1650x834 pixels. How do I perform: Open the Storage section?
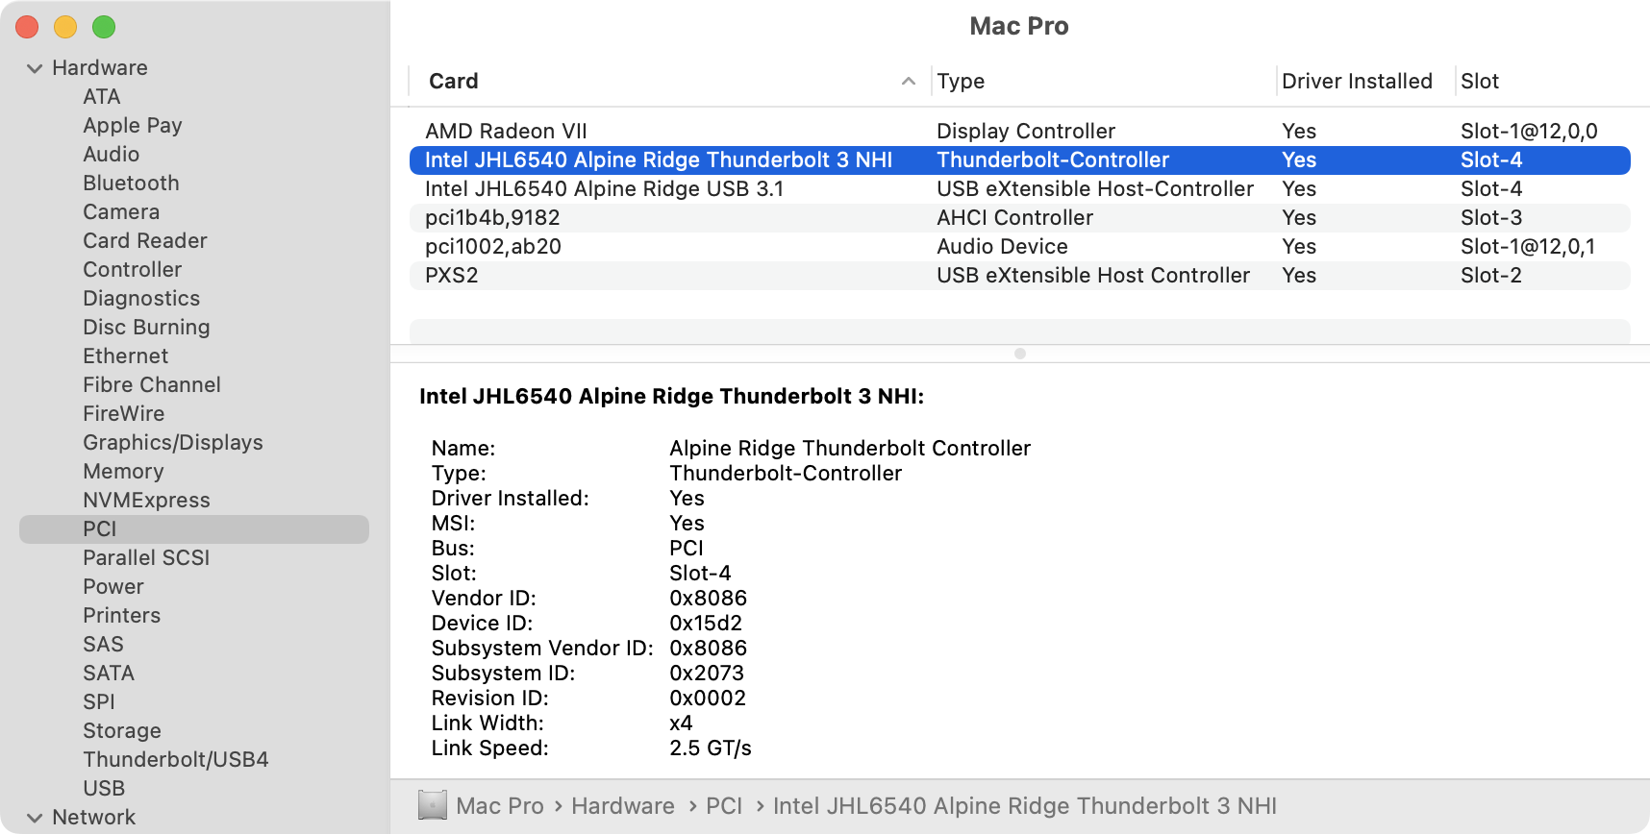[122, 731]
